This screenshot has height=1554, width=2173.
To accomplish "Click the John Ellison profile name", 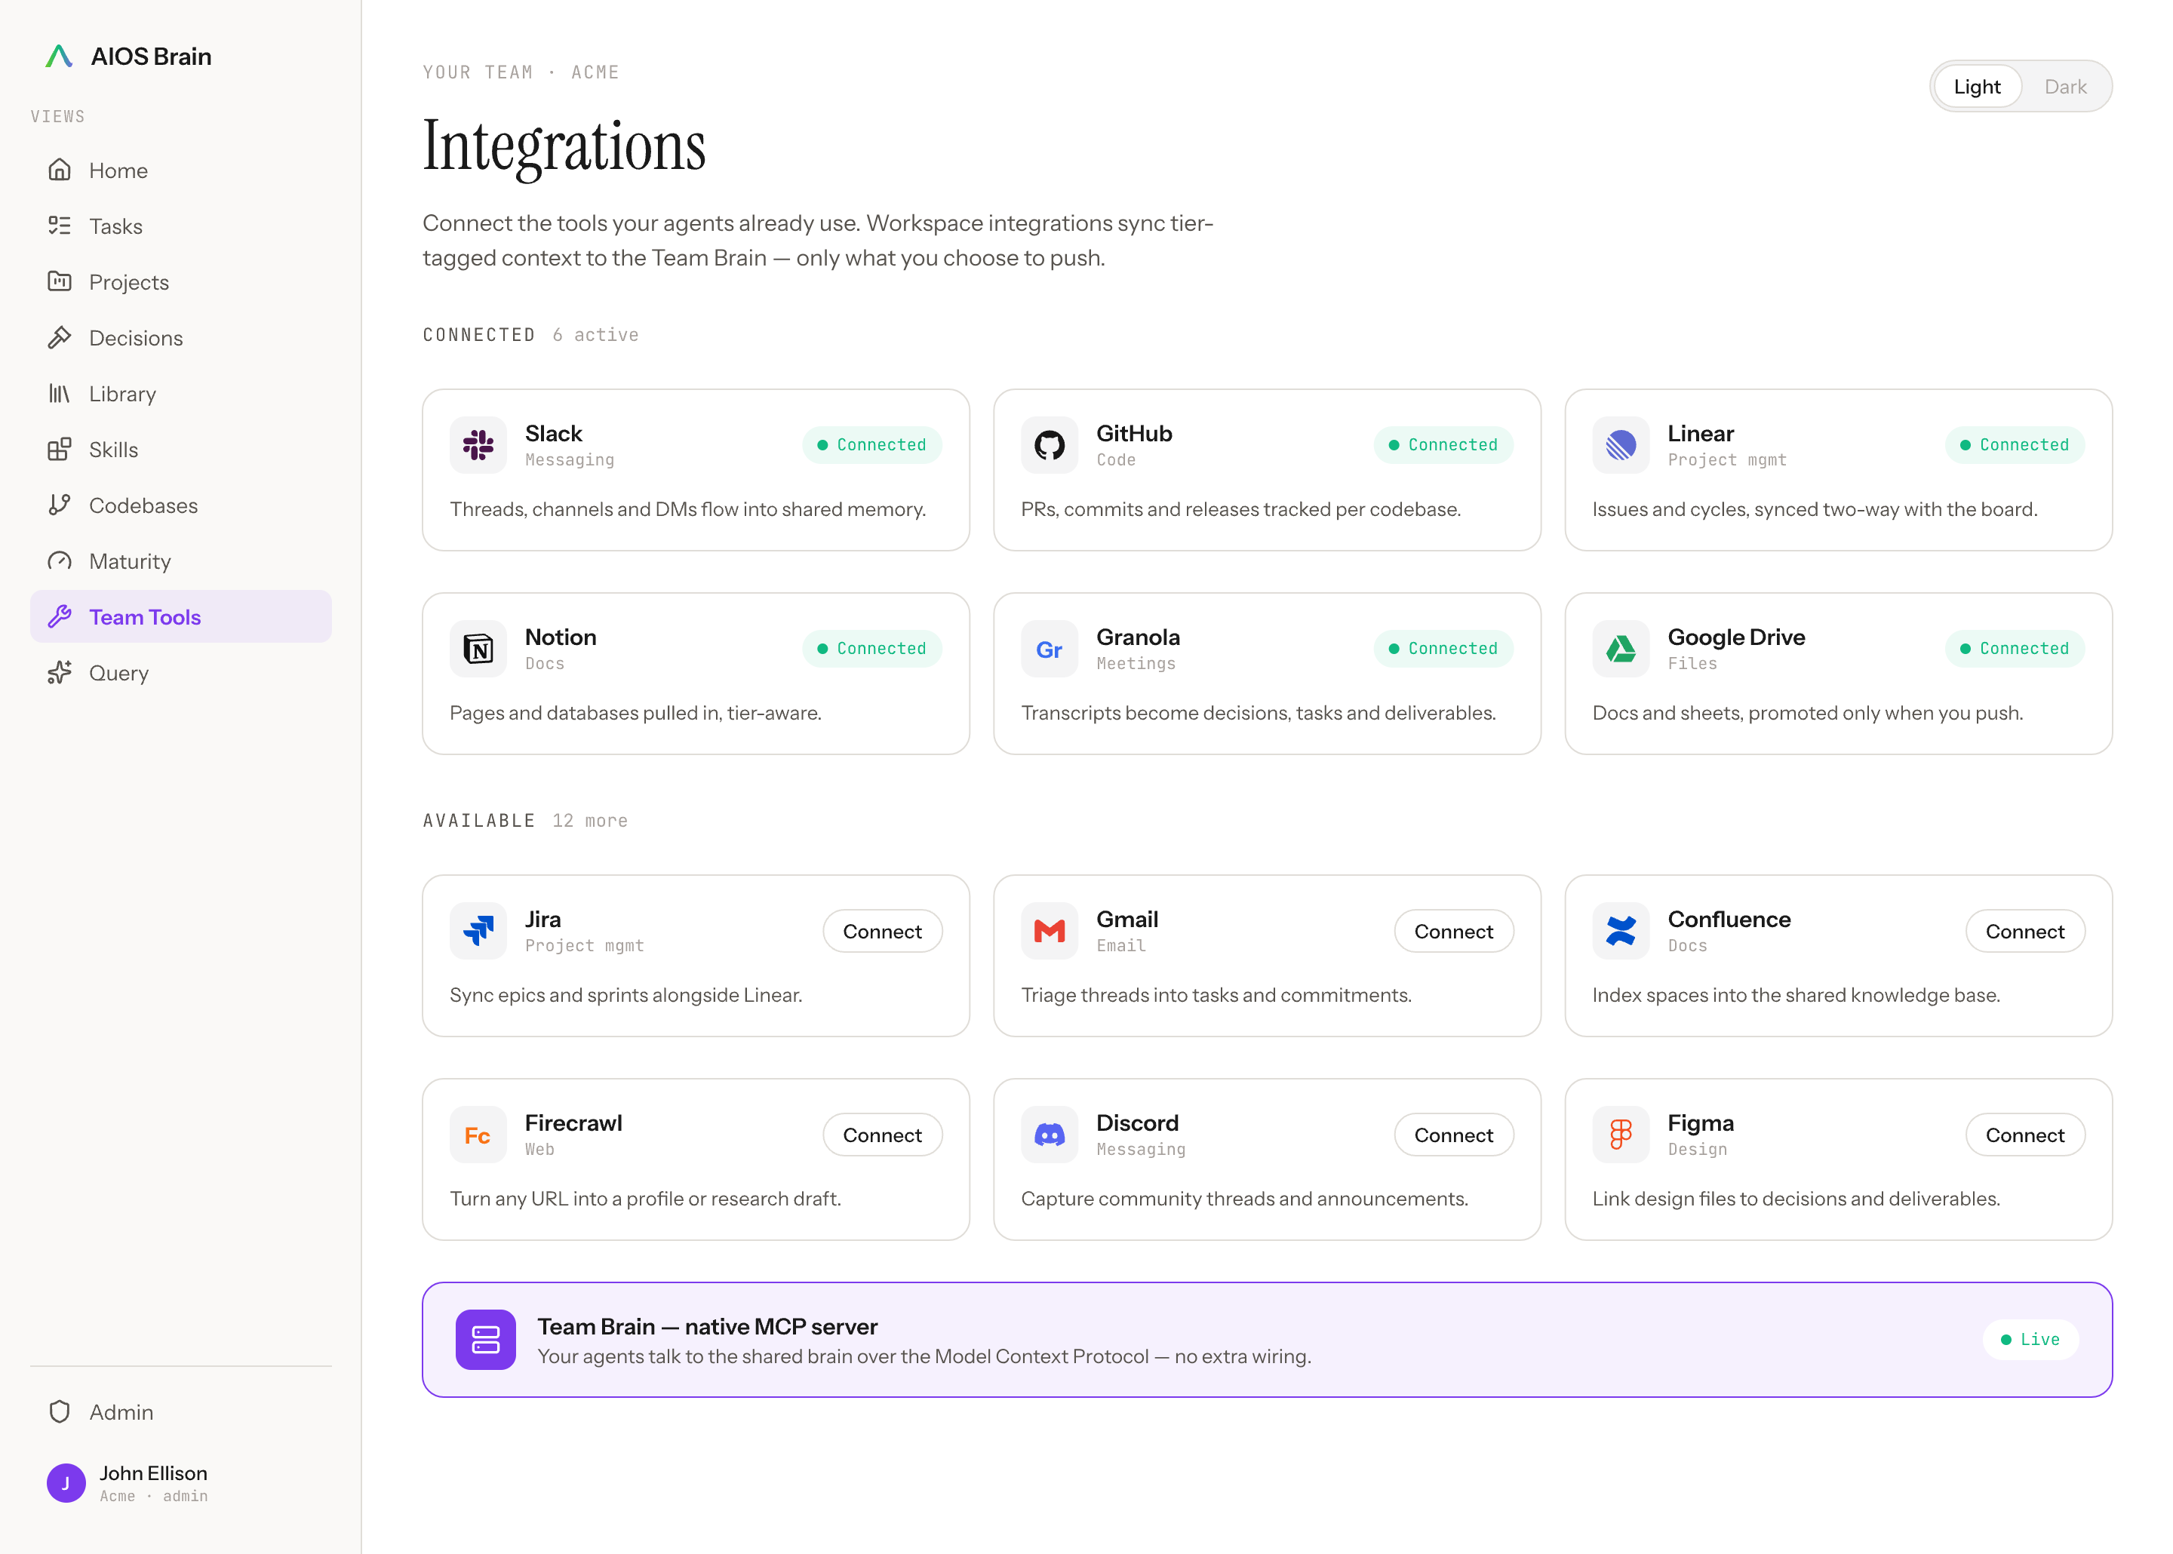I will (x=153, y=1473).
